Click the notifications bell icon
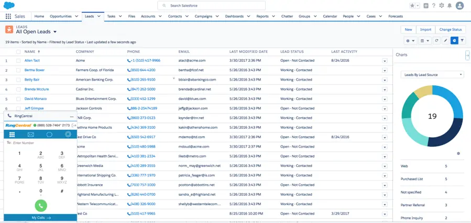The image size is (471, 223). tap(449, 6)
